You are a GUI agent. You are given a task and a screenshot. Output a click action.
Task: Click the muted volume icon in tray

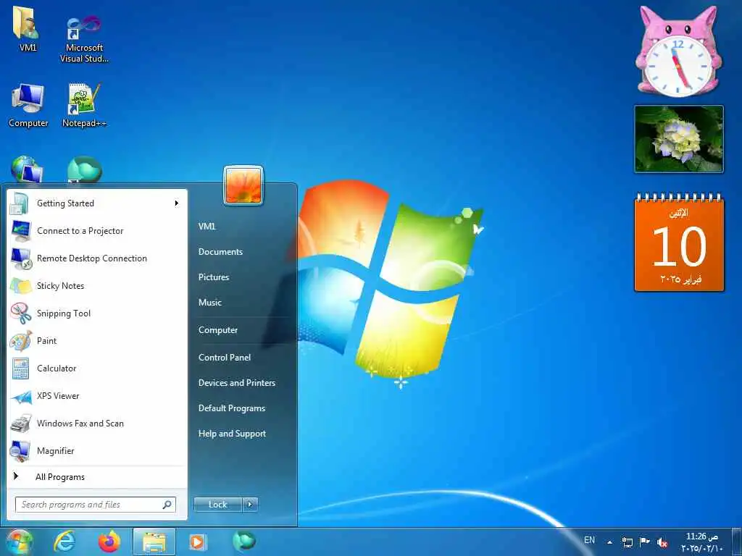pyautogui.click(x=662, y=542)
